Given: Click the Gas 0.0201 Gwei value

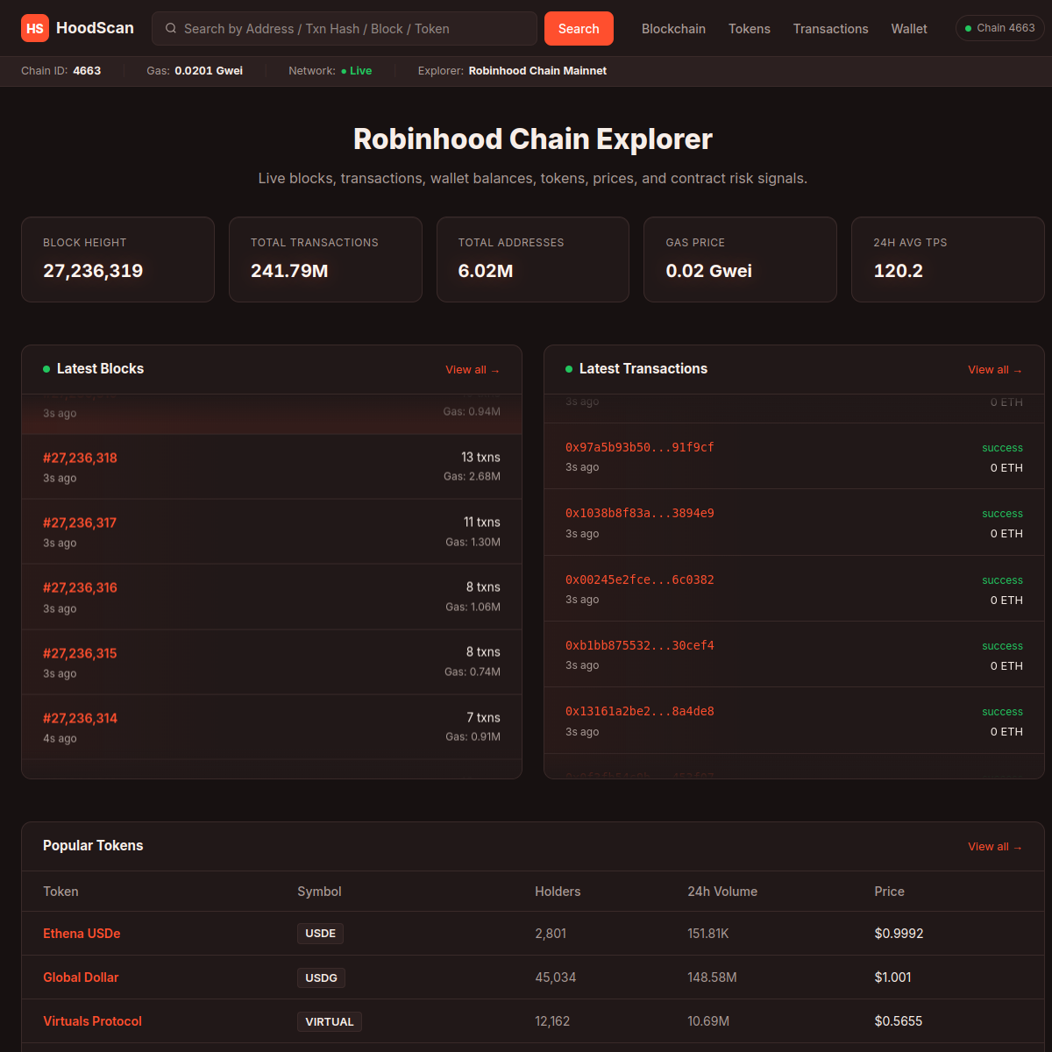Looking at the screenshot, I should 209,71.
